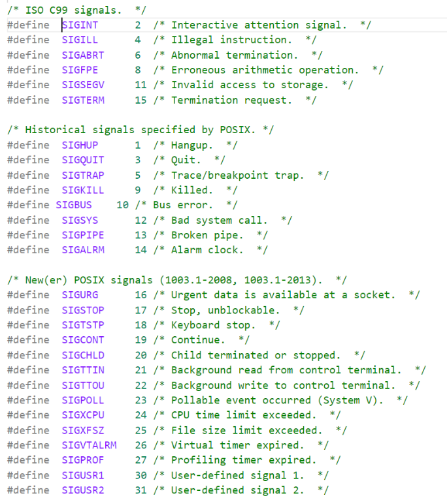Select SIGTRAP definition name

point(83,175)
